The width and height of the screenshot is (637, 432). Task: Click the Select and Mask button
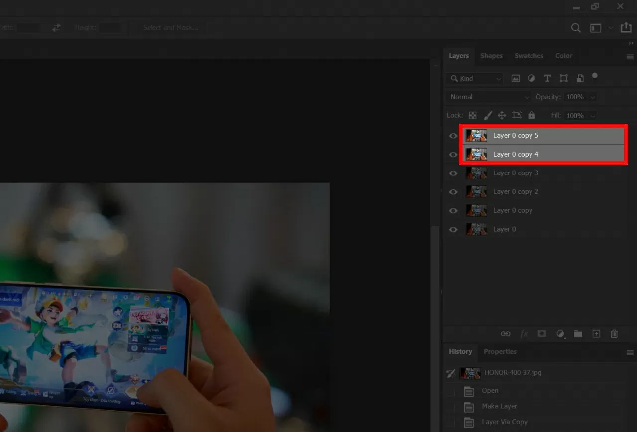click(171, 27)
